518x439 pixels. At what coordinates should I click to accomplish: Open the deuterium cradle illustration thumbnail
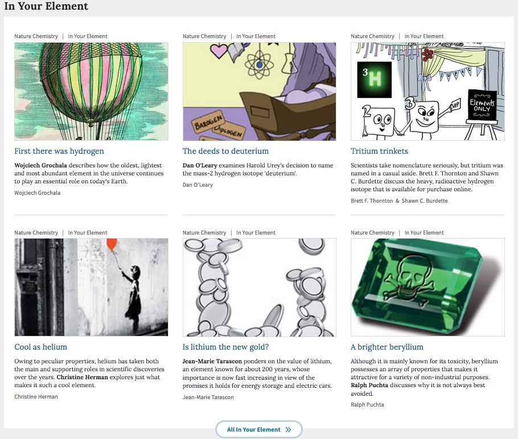[260, 91]
